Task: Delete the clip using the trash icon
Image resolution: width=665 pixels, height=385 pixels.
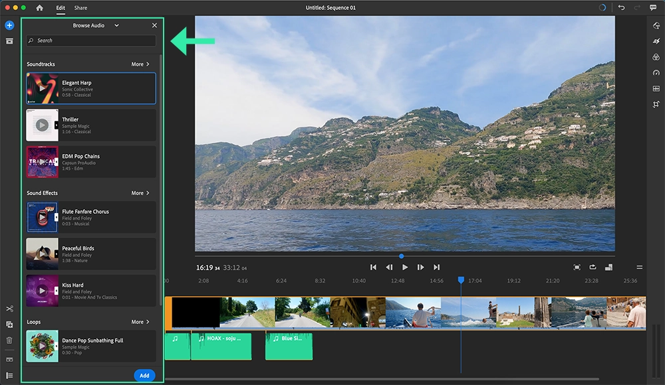Action: coord(10,340)
